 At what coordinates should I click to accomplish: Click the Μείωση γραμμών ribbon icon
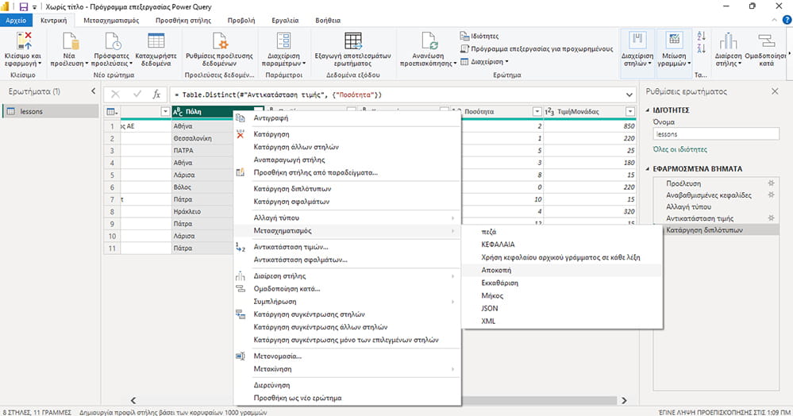[x=674, y=40]
